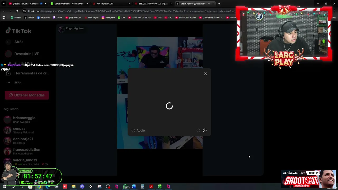Mute the Edgar Aguirre tab audio
338x190 pixels.
click(209, 4)
